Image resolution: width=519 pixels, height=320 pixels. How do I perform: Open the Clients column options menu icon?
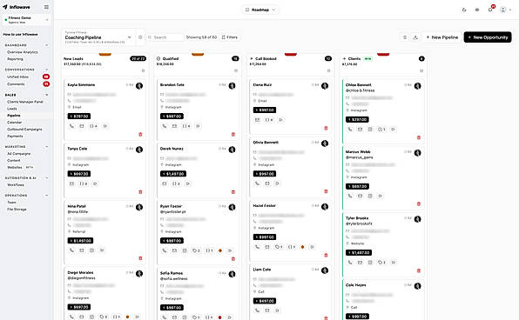421,70
